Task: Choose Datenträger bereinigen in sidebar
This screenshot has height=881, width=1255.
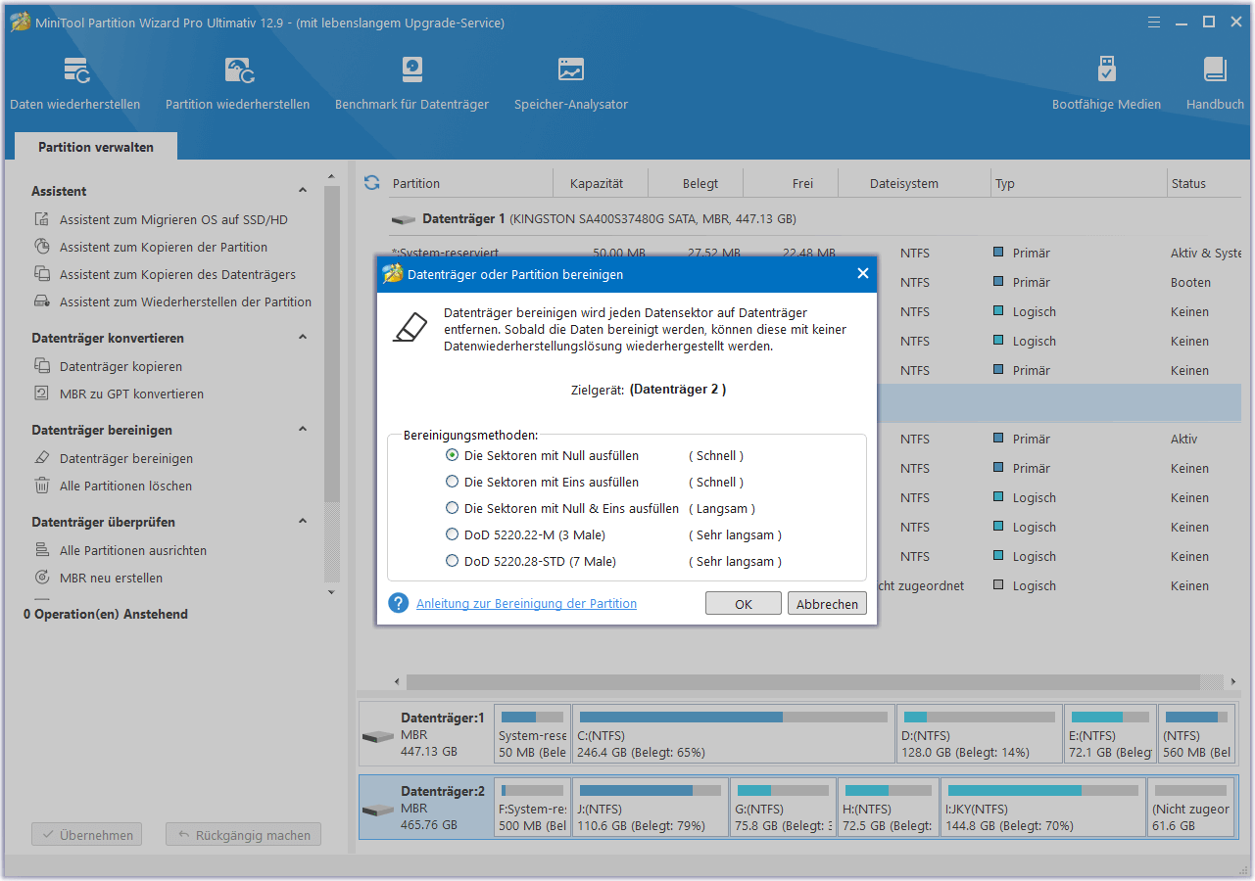Action: click(114, 459)
